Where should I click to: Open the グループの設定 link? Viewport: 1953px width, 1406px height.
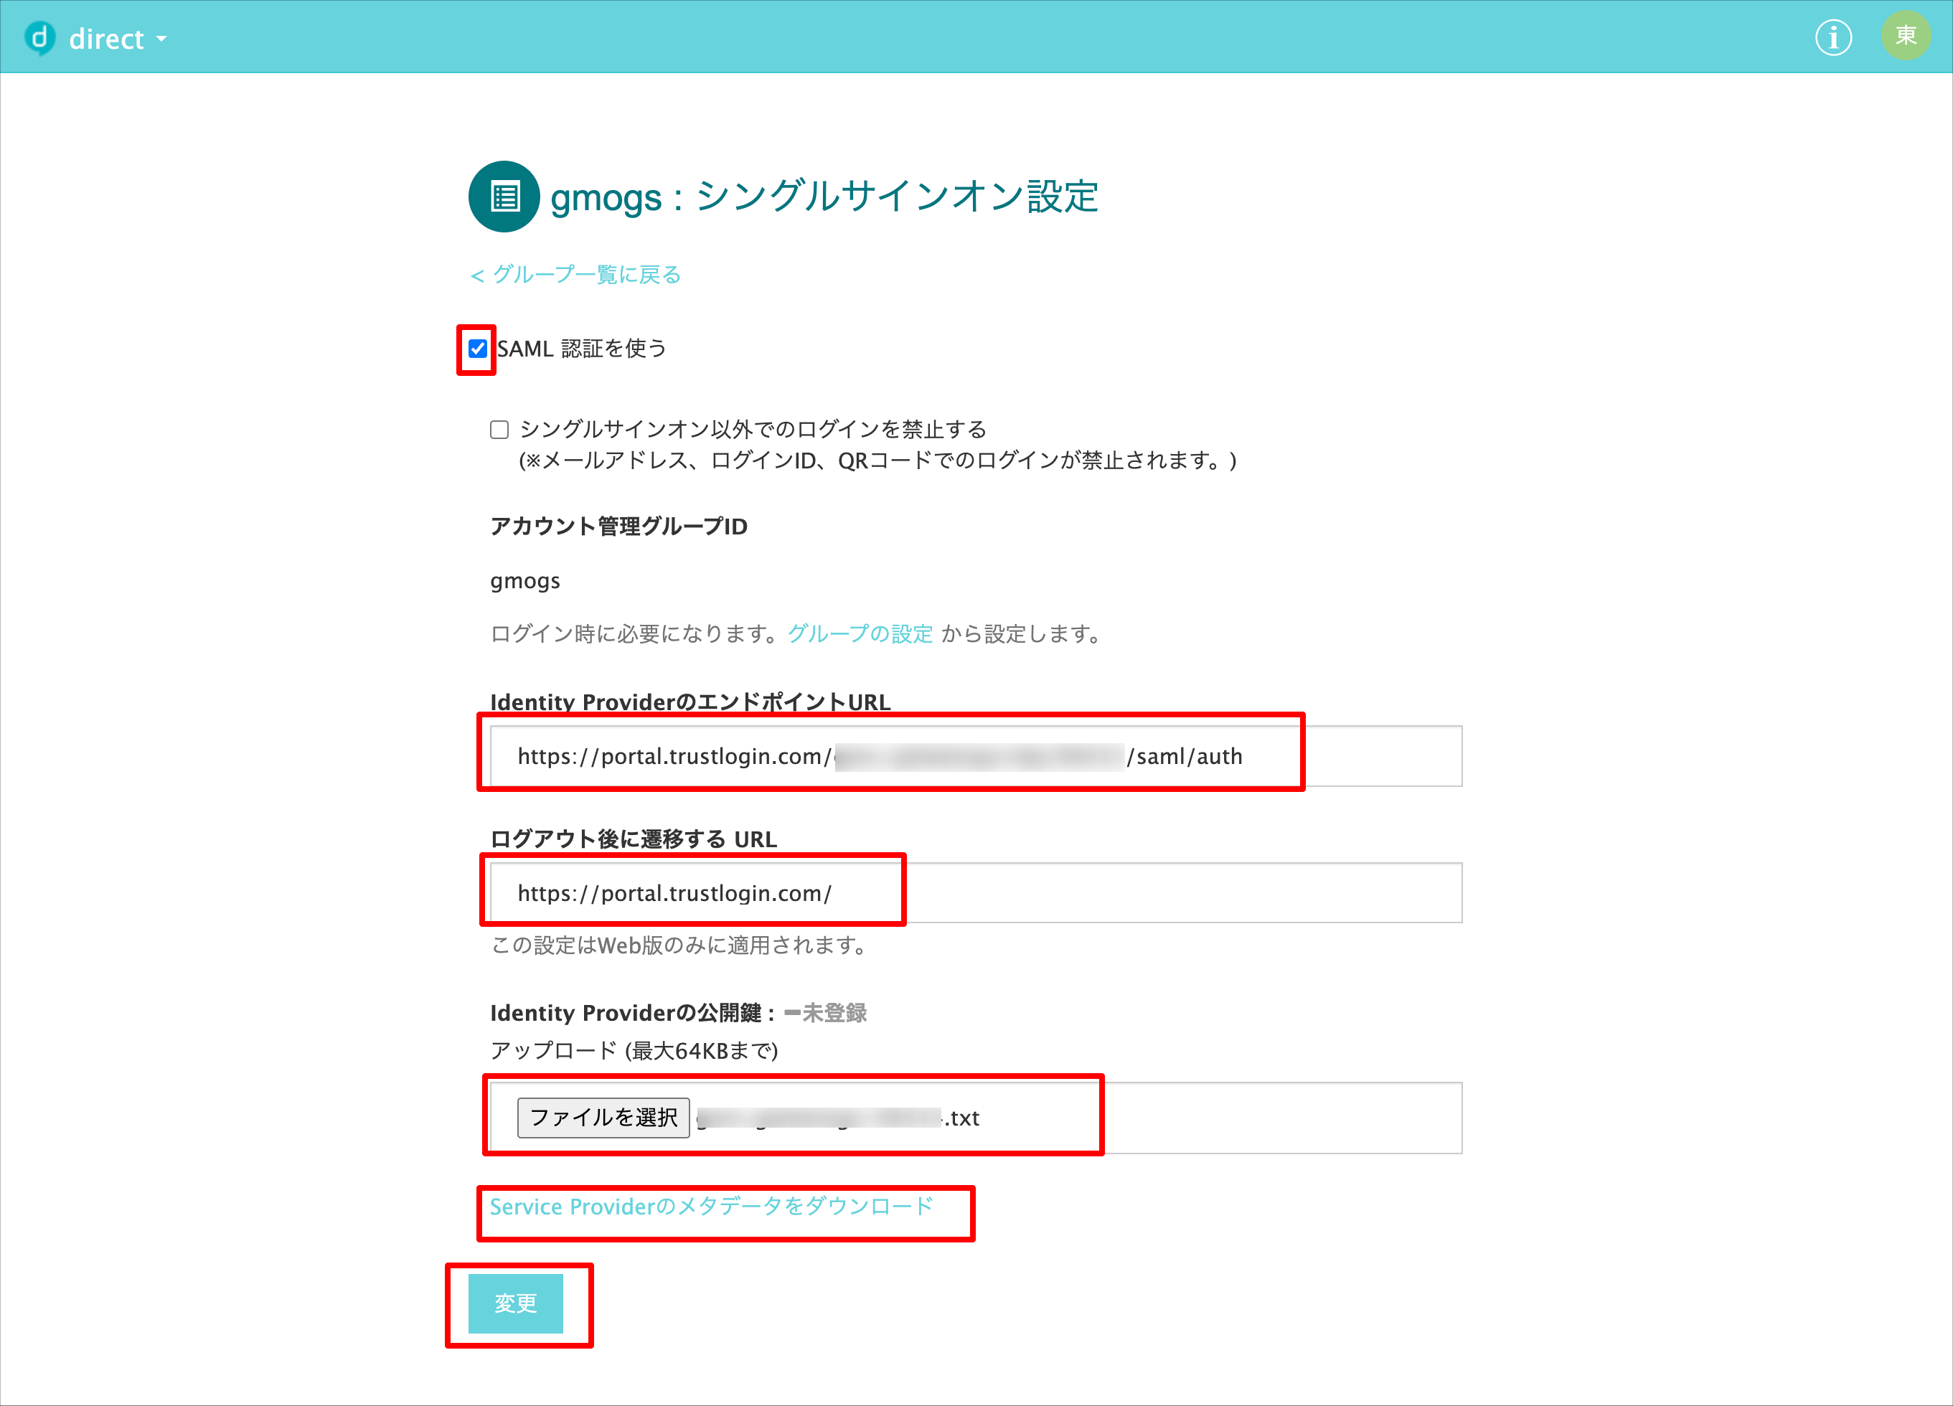(860, 635)
